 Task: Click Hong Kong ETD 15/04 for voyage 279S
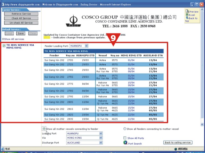tap(131, 97)
